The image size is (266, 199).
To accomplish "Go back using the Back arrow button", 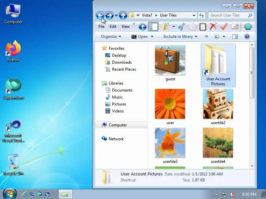I will 100,15.
